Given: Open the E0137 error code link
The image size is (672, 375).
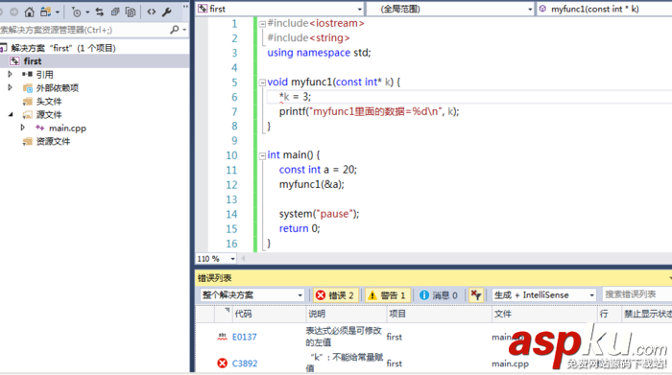Looking at the screenshot, I should (x=244, y=337).
